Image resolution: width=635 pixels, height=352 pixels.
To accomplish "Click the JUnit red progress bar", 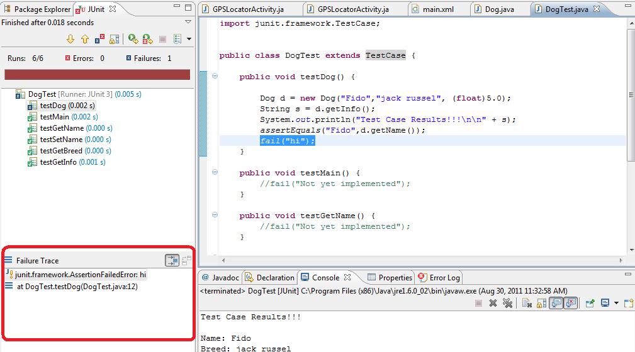I will click(x=97, y=74).
